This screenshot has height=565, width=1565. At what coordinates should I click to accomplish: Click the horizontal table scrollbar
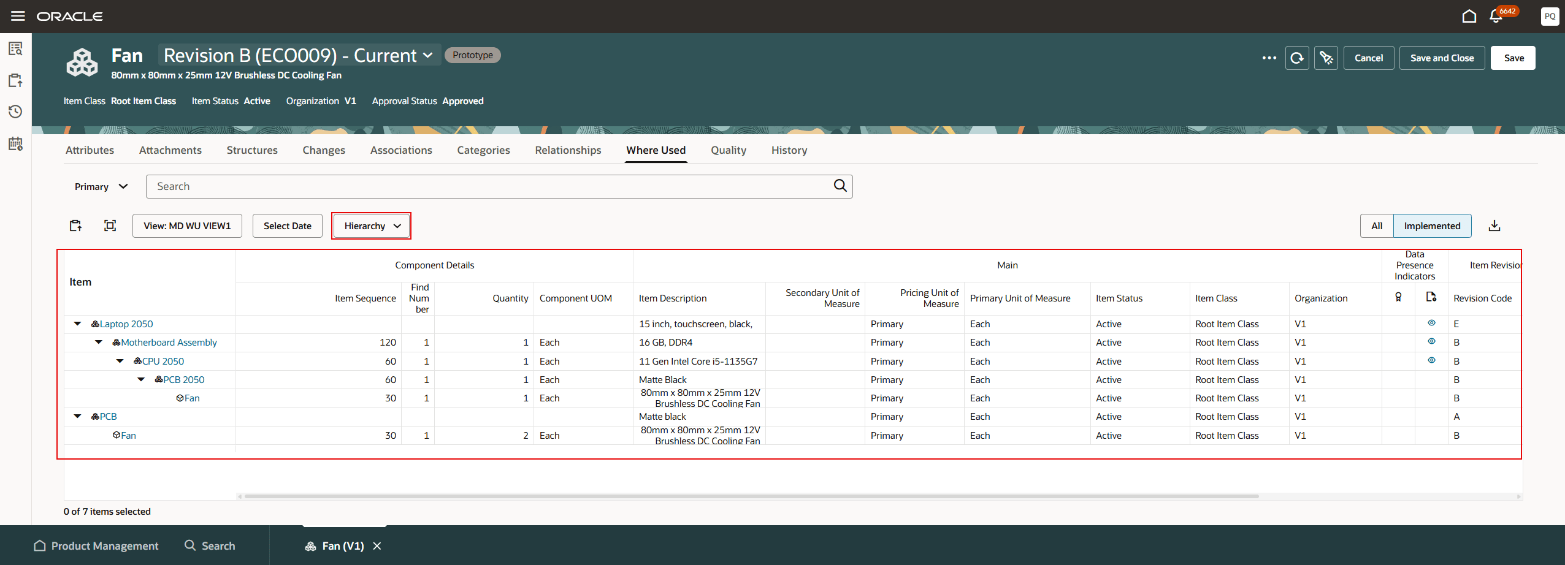(751, 496)
